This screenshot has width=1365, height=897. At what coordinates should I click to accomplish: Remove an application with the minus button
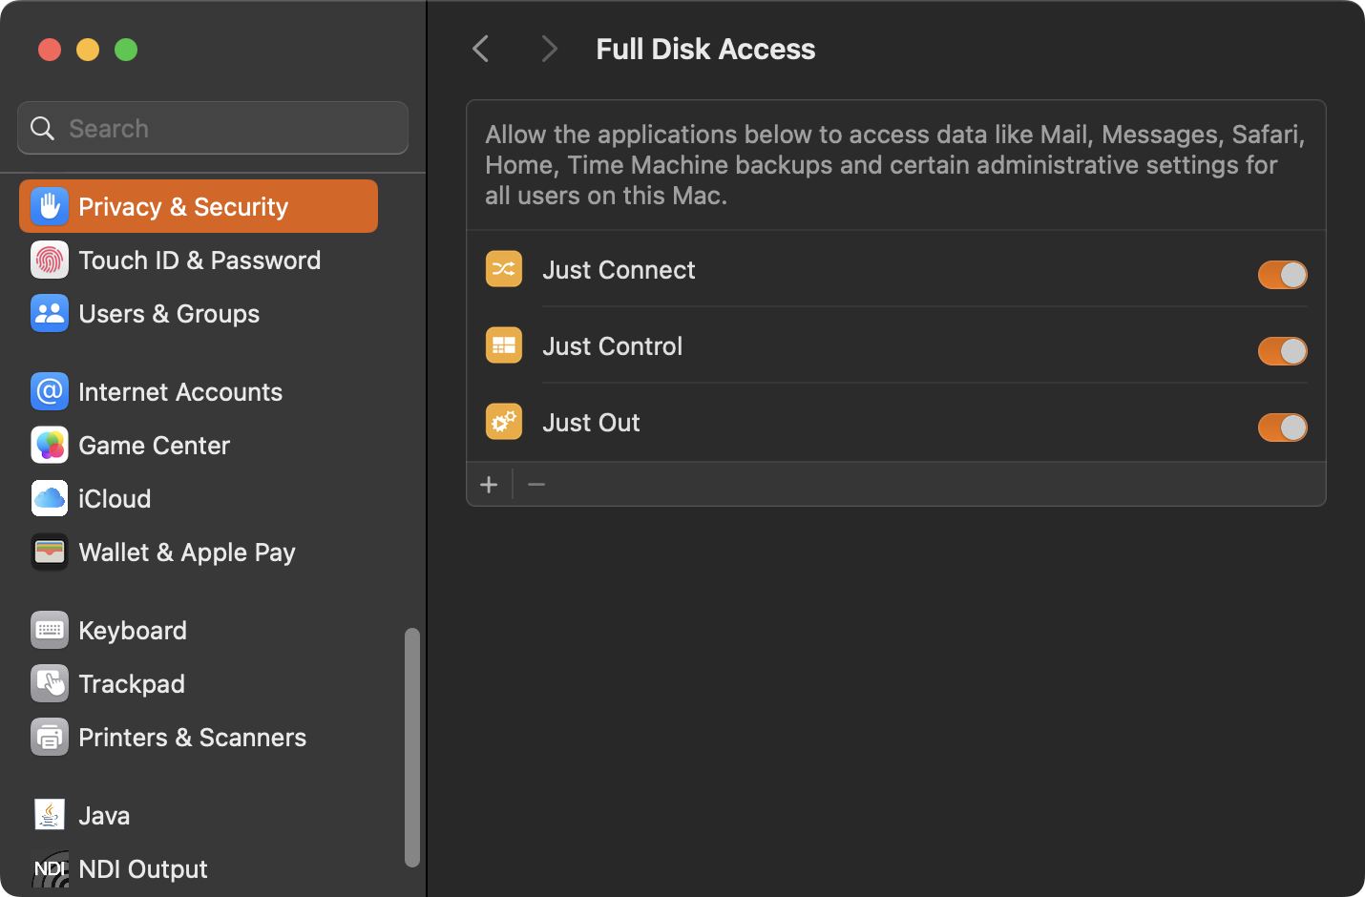(x=536, y=485)
